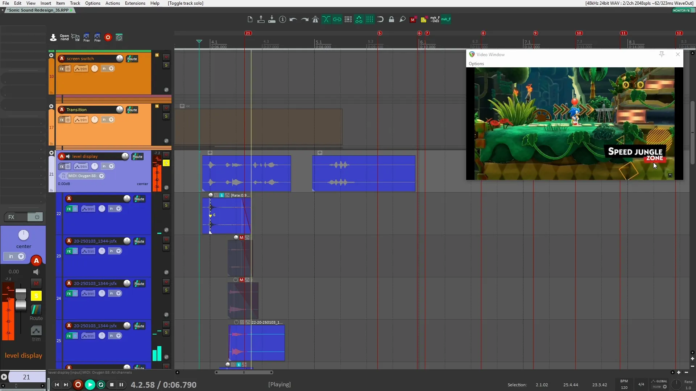Click the speaker monitor icon on level display track
The image size is (696, 391).
pos(68,156)
